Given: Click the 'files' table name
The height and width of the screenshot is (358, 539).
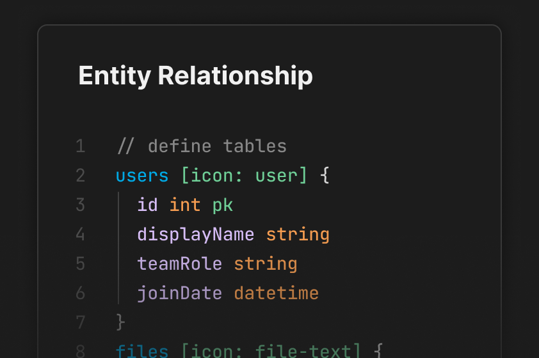Looking at the screenshot, I should [x=142, y=351].
